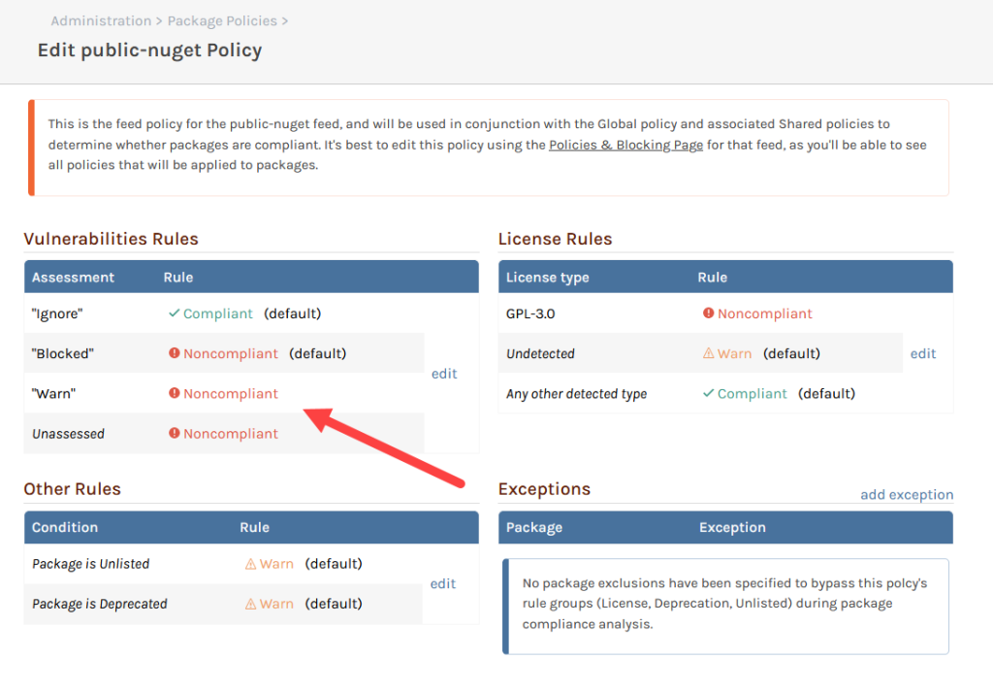Click the checkmark icon for Any other detected type
993x692 pixels.
[x=709, y=393]
